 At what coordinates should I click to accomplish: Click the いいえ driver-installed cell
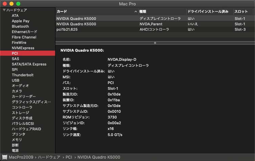coord(193,24)
